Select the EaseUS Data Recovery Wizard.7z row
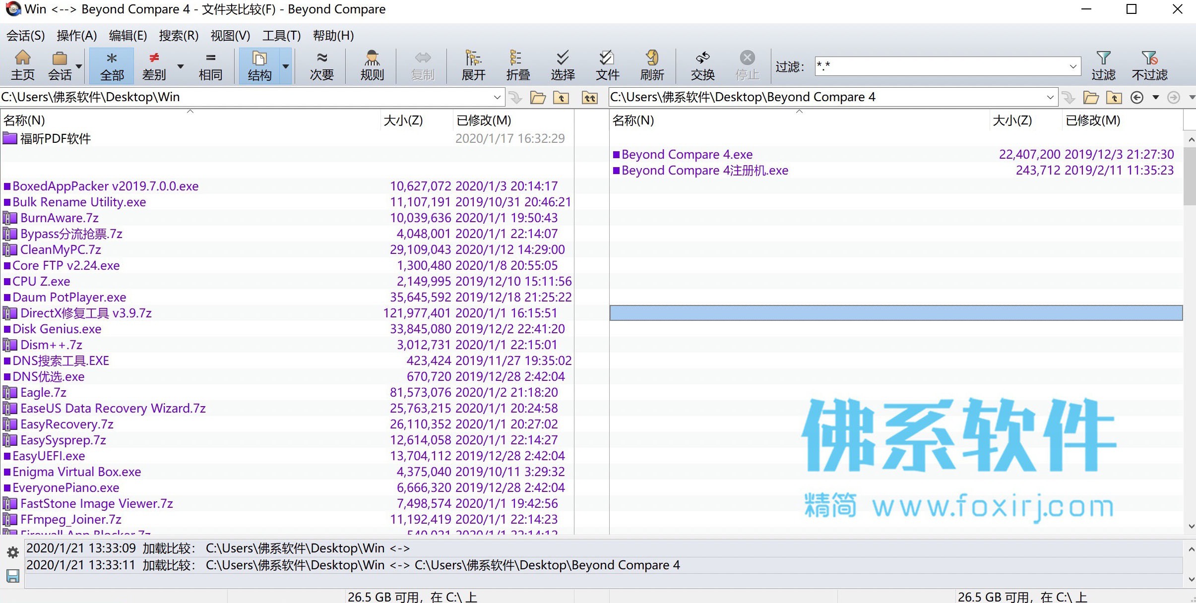The width and height of the screenshot is (1196, 603). [x=287, y=408]
